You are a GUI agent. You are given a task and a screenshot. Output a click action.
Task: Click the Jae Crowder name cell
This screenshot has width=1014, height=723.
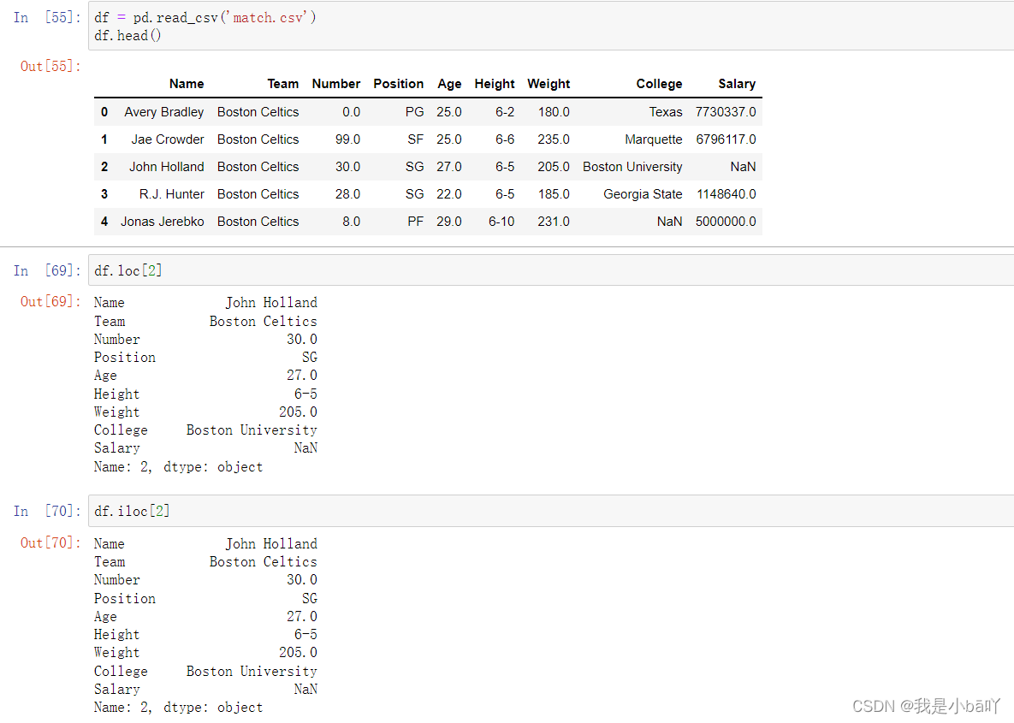[x=168, y=139]
